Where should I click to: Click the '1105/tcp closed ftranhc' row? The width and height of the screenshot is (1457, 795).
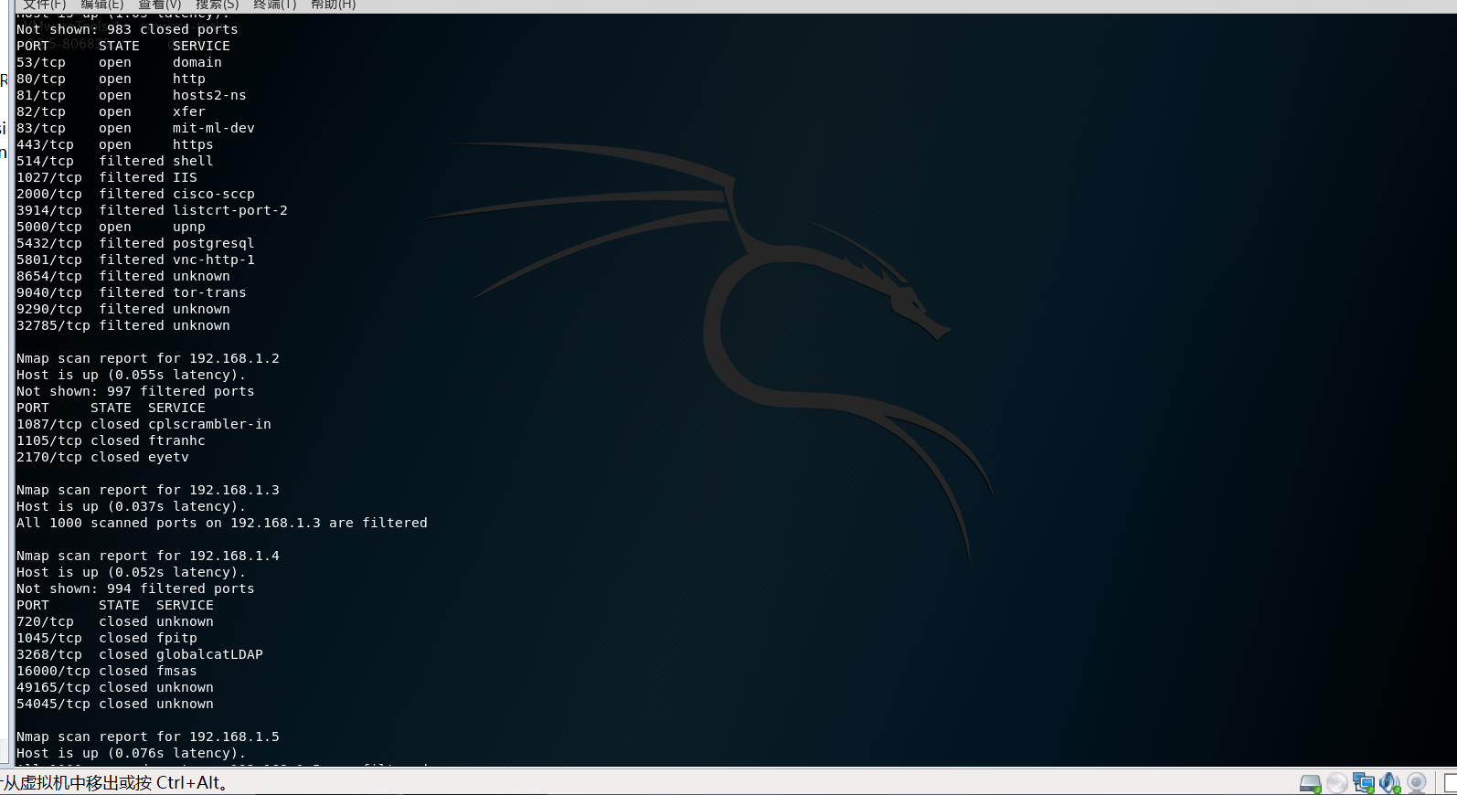111,440
